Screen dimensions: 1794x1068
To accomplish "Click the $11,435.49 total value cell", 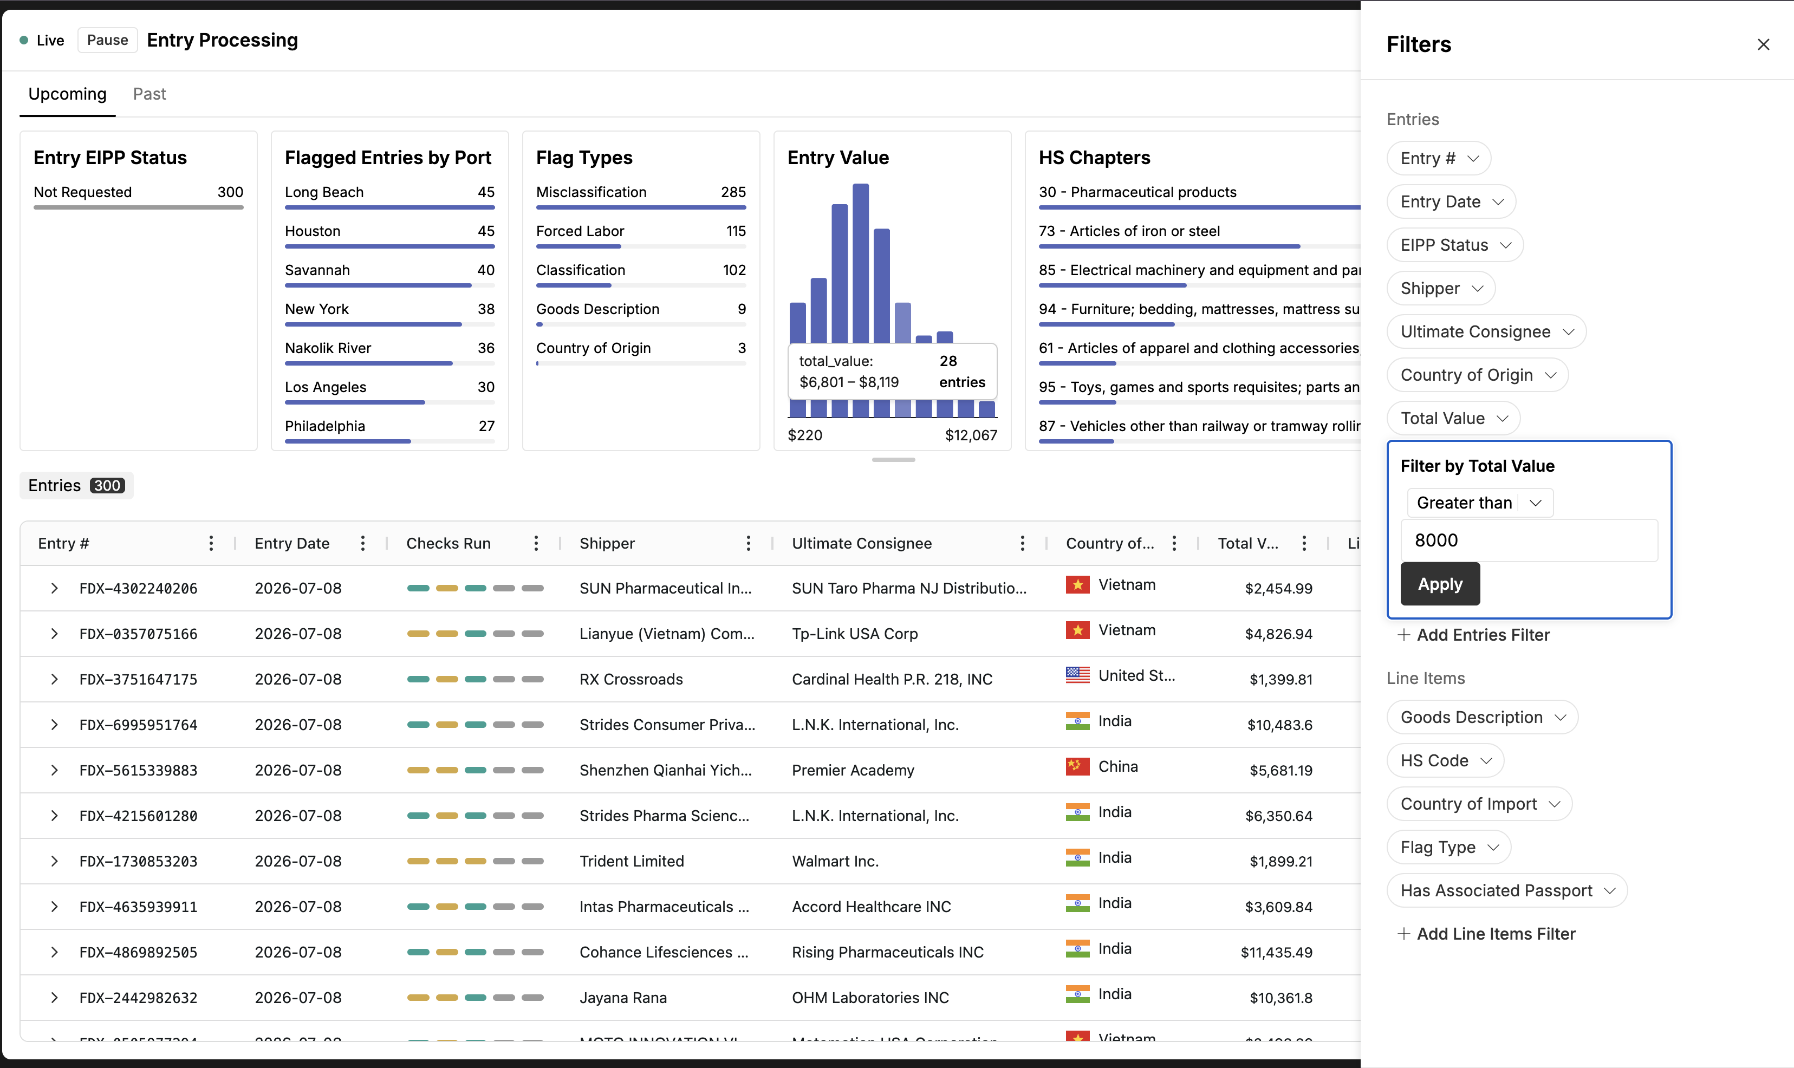I will pos(1276,952).
